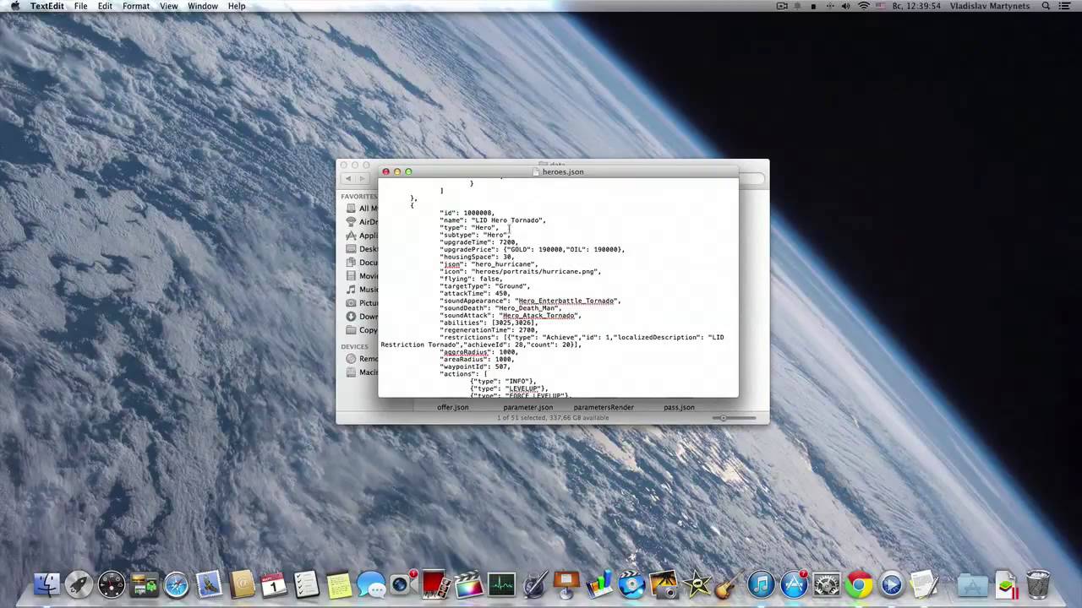Go back in the Finder window
The image size is (1082, 608).
pyautogui.click(x=348, y=178)
